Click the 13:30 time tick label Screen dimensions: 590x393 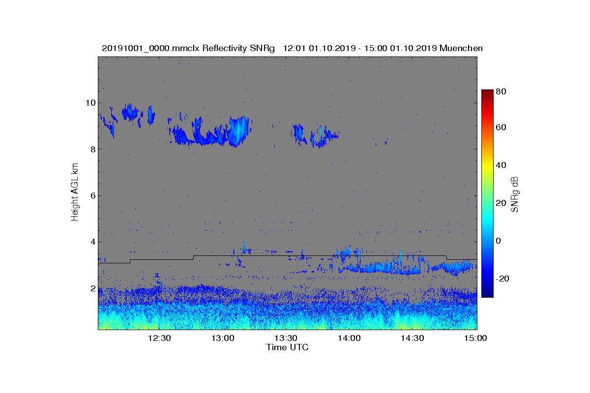point(286,338)
